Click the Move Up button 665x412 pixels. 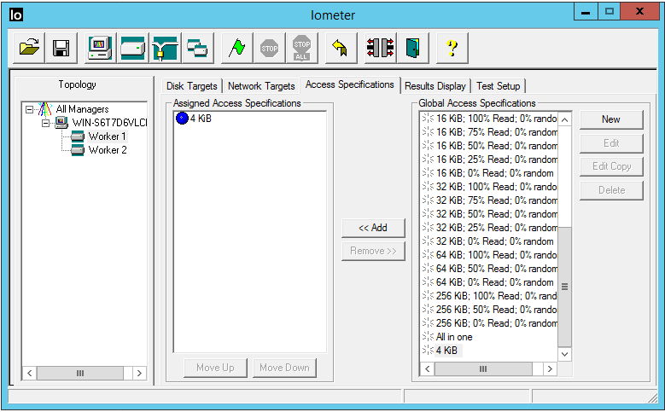(x=215, y=368)
